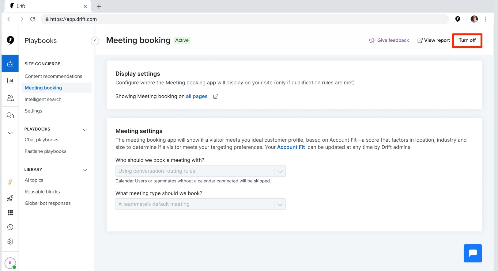Screen dimensions: 498x271
Task: Open the help question mark icon
Action: tap(10, 227)
